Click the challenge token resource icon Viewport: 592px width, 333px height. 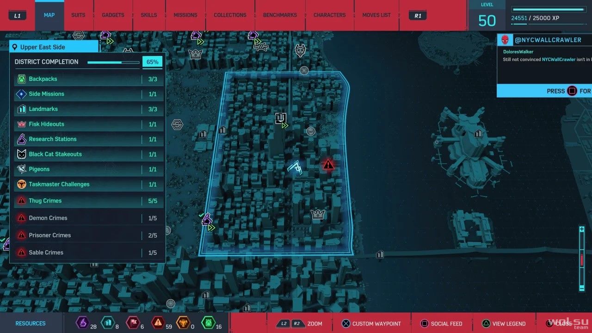[183, 322]
